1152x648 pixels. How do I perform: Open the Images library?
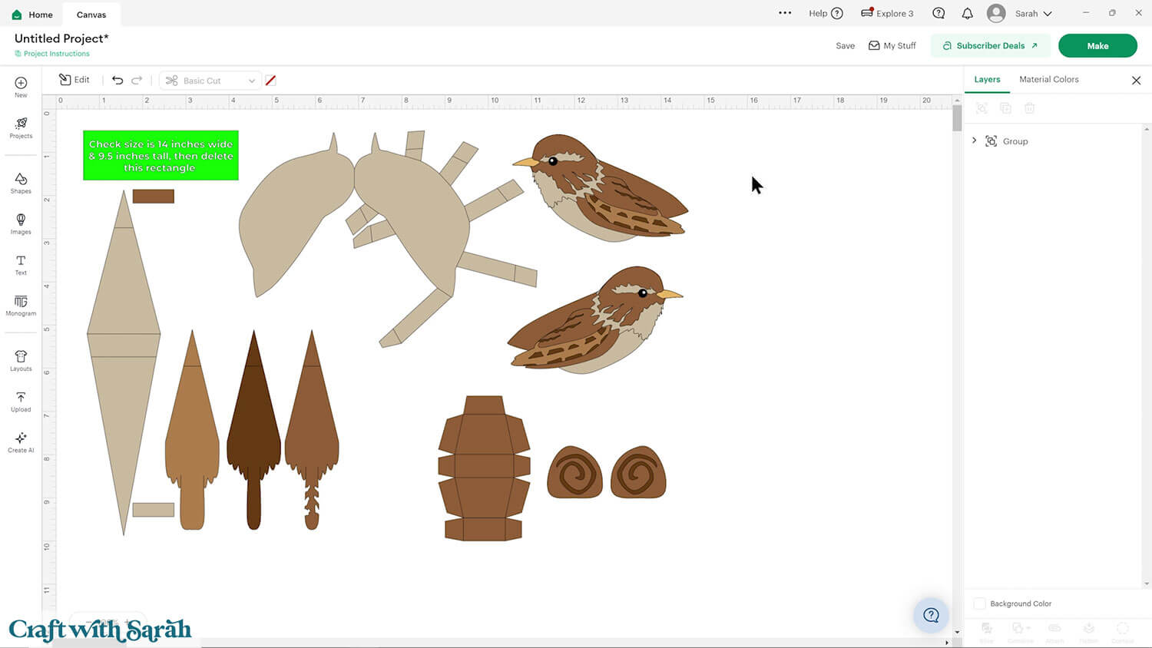pos(21,223)
